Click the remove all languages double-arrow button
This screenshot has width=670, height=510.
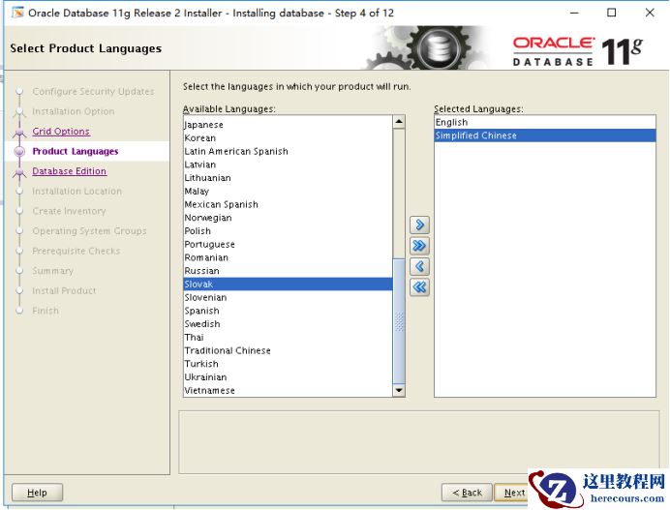tap(419, 287)
